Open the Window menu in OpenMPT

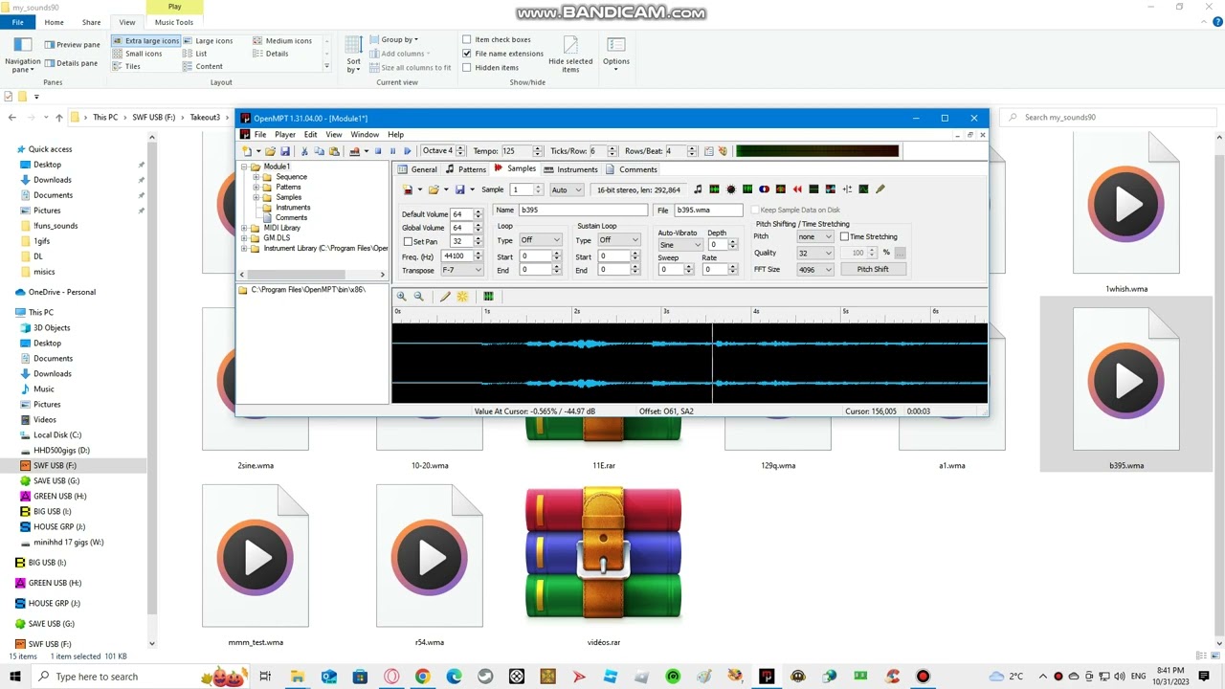pyautogui.click(x=365, y=135)
